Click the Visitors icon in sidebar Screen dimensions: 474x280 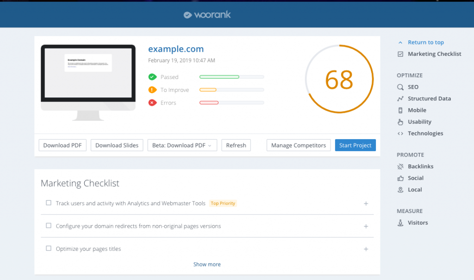(400, 223)
